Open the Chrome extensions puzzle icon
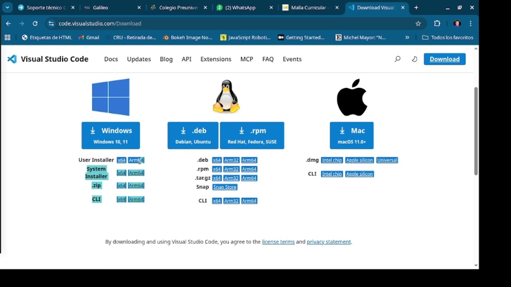The image size is (511, 287). (437, 24)
